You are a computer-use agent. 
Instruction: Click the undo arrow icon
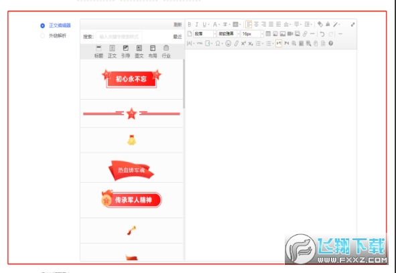322,34
